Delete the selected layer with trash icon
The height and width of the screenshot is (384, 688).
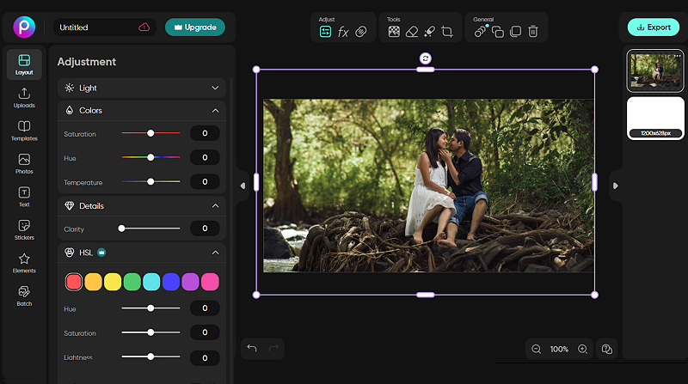[x=533, y=32]
